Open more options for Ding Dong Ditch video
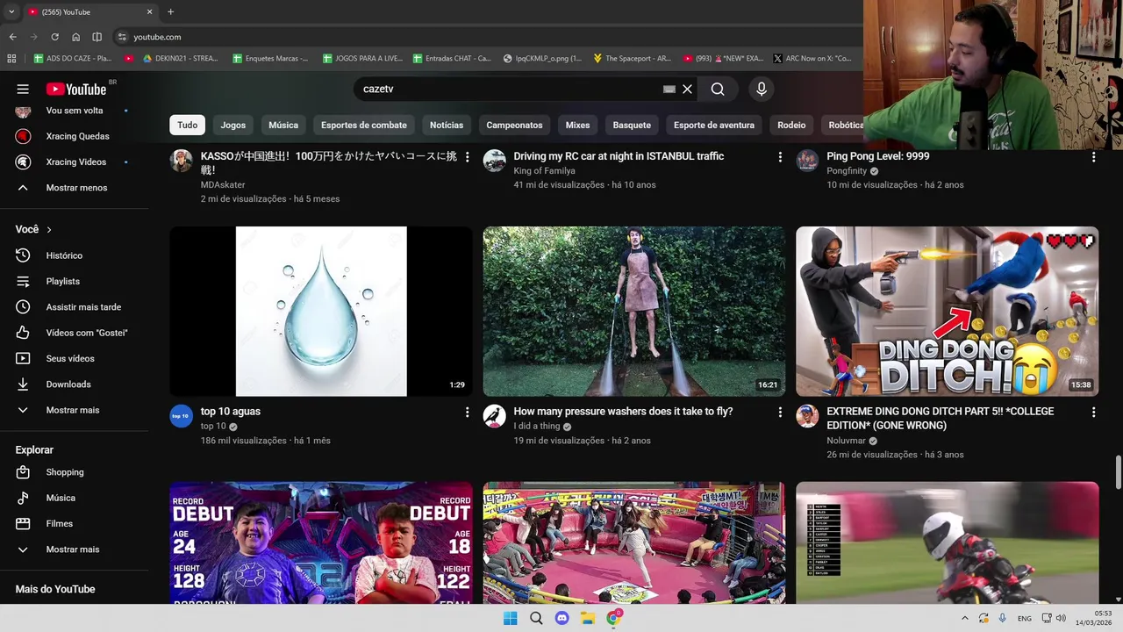This screenshot has height=632, width=1123. (1093, 412)
